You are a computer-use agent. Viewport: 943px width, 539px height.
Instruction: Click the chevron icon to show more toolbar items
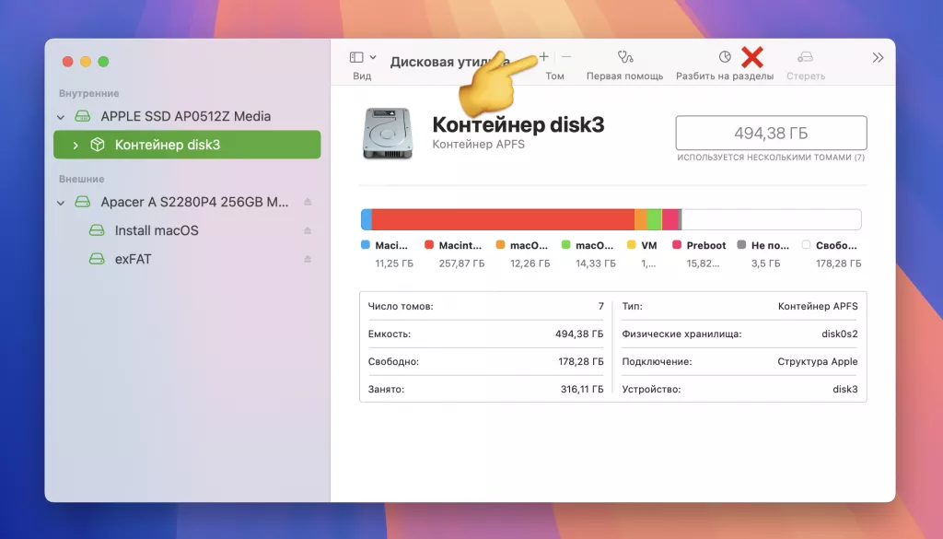coord(877,55)
